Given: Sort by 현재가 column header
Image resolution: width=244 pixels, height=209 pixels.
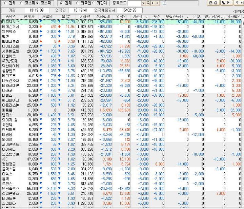Looking at the screenshot, I should (29, 17).
